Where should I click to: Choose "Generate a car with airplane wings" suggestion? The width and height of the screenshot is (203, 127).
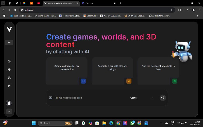click(112, 71)
